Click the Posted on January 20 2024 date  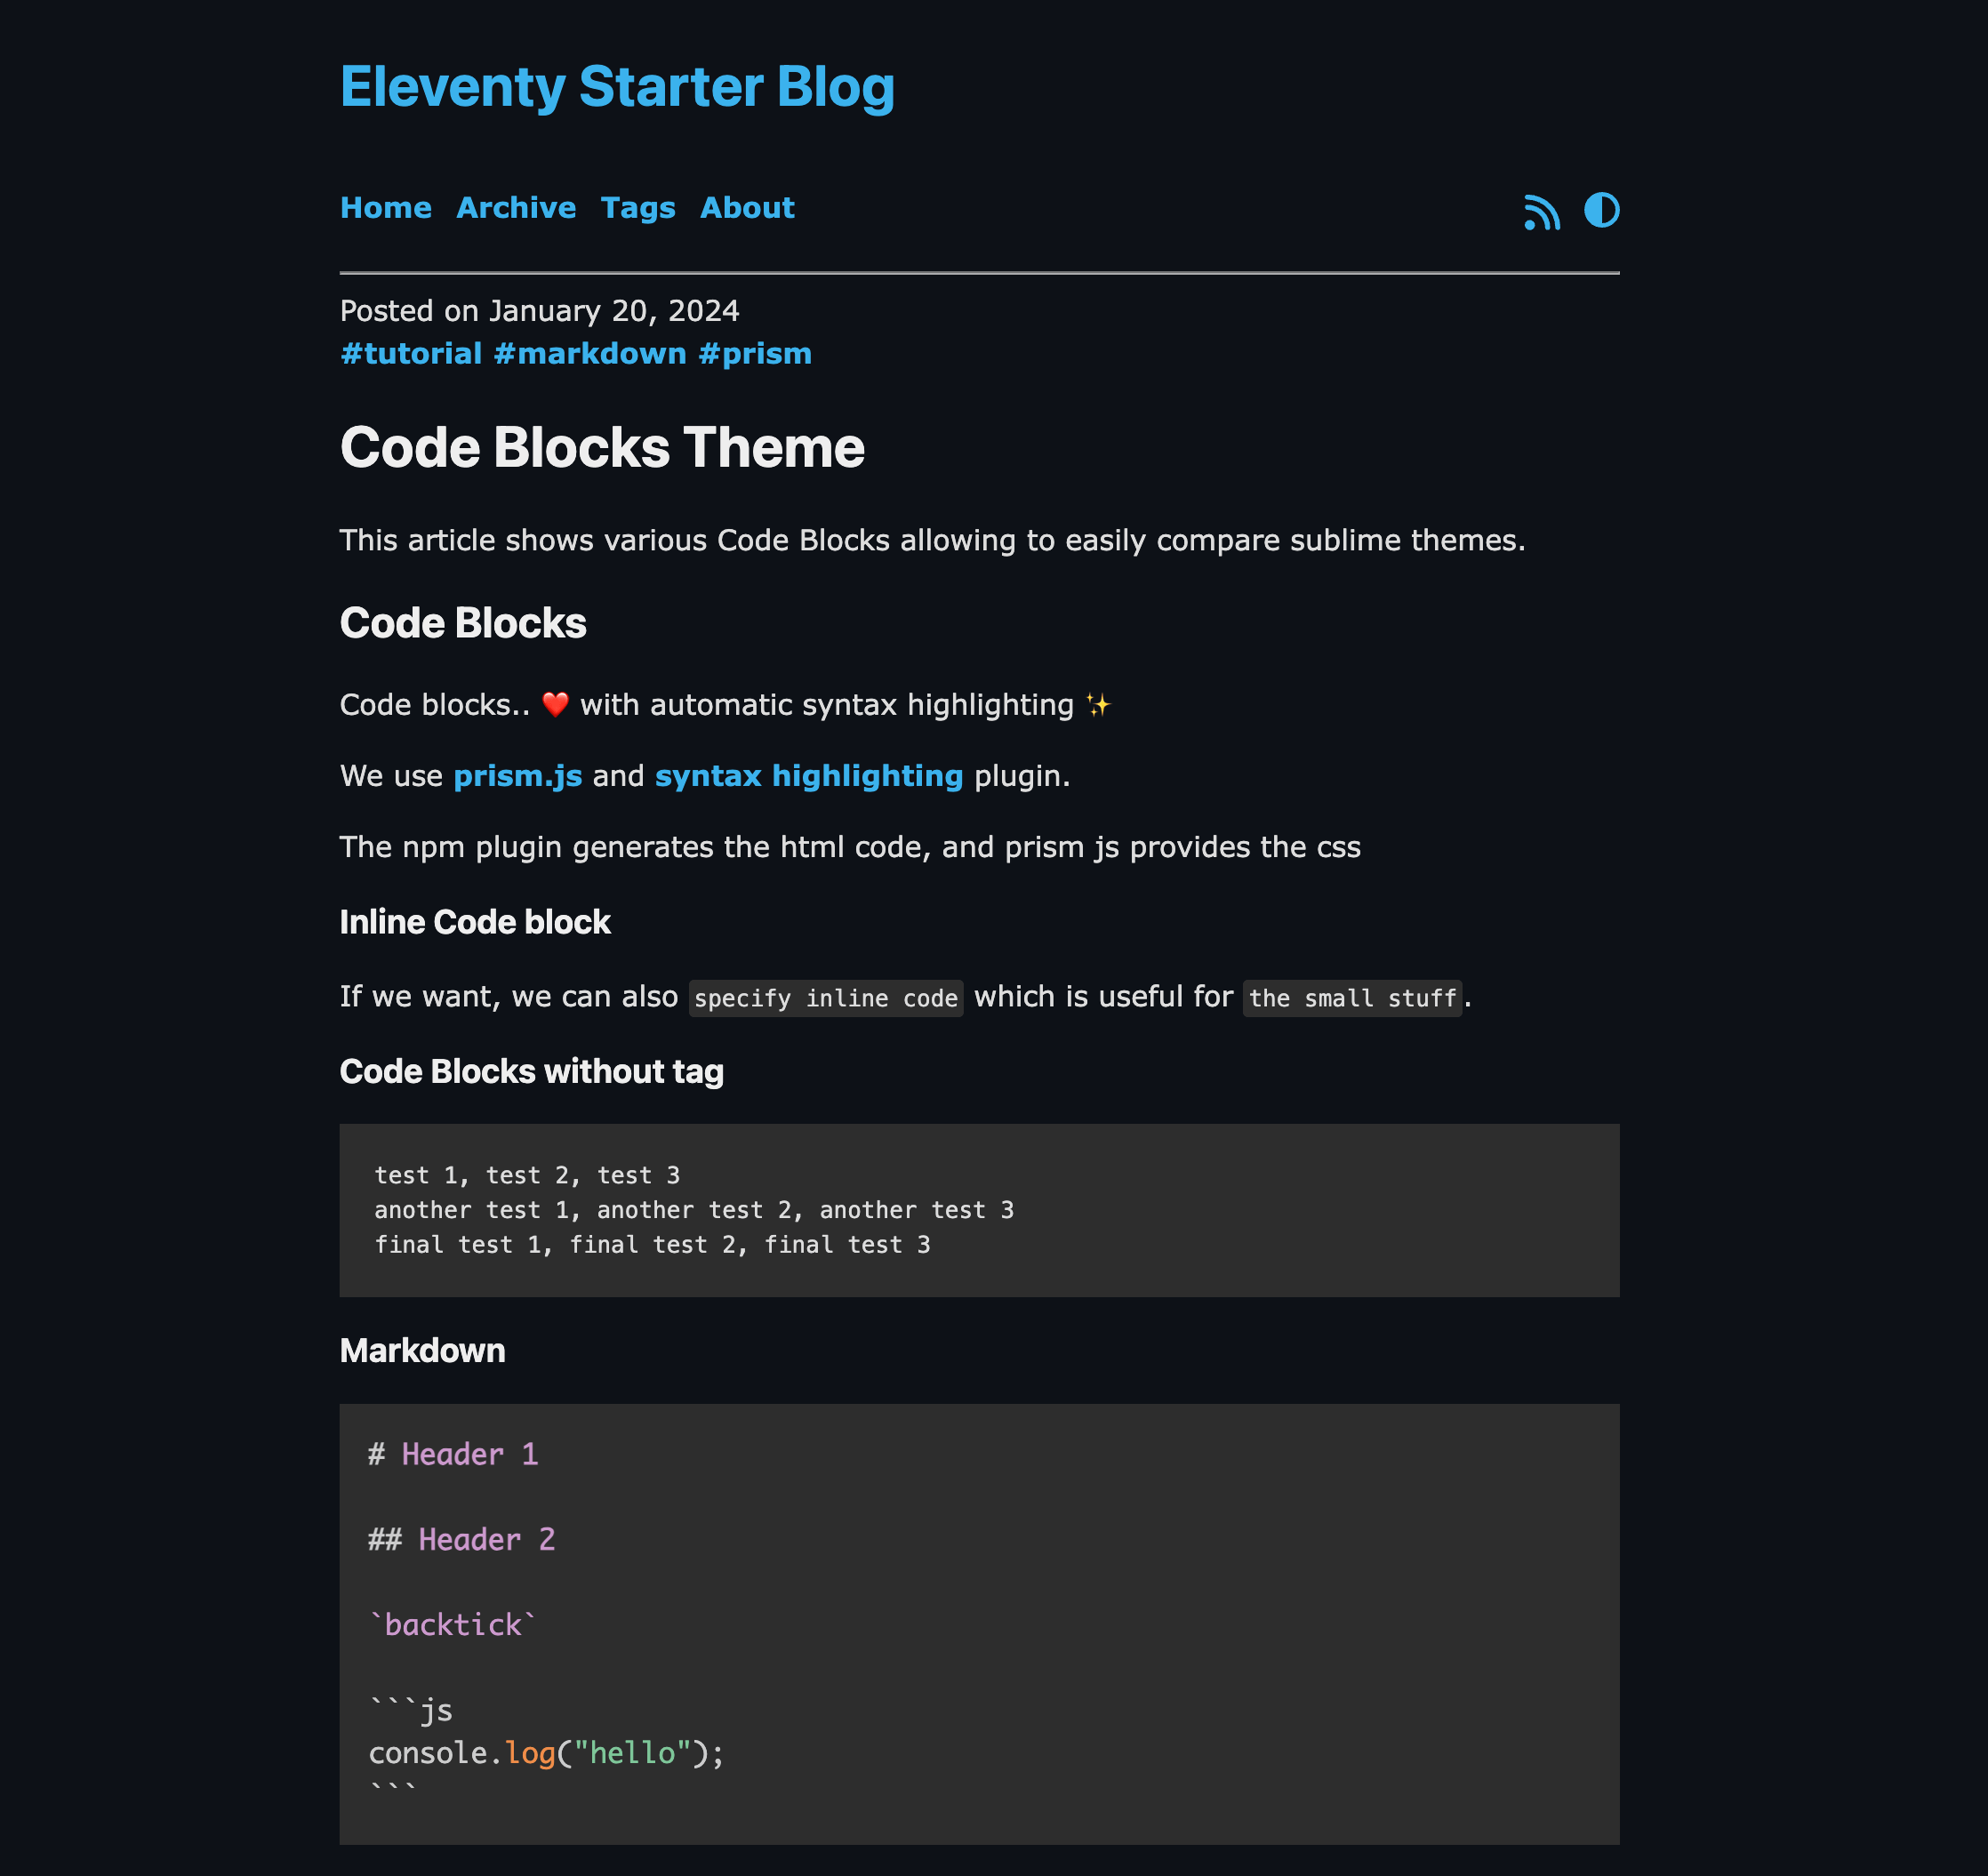pos(538,310)
